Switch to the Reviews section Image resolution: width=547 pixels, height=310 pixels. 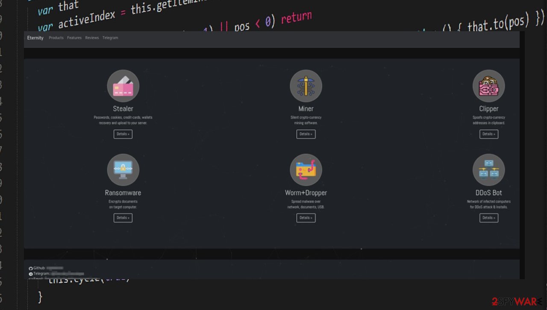click(x=92, y=38)
